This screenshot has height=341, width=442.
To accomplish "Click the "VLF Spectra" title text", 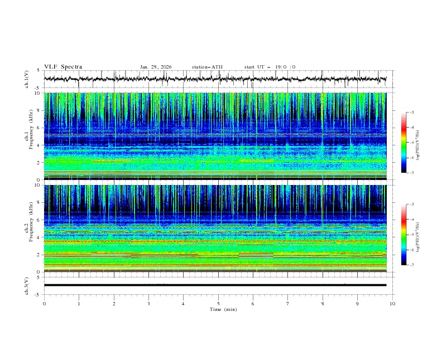I will tap(63, 67).
